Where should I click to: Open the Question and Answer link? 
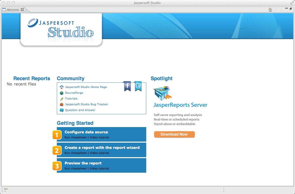coord(80,110)
